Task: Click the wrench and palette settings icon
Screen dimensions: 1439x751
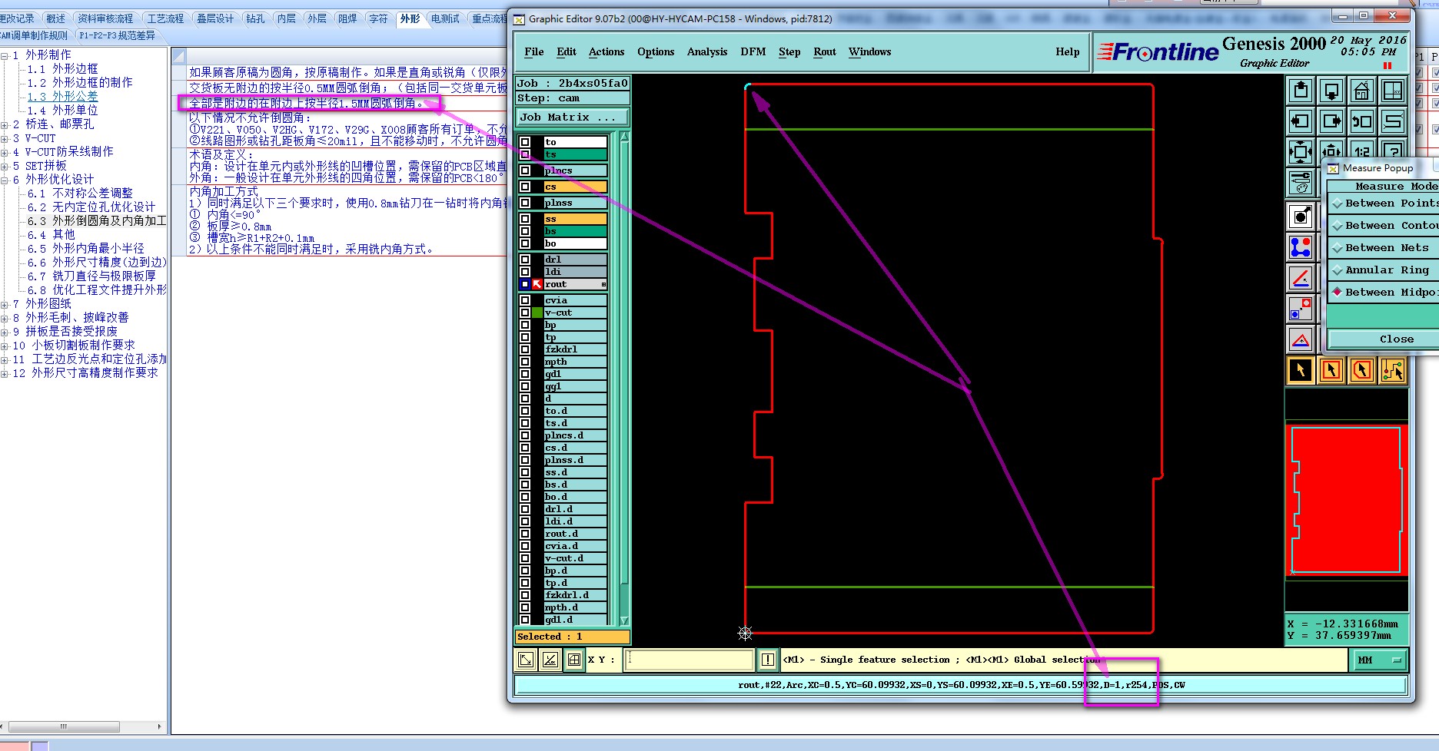Action: pyautogui.click(x=1301, y=183)
